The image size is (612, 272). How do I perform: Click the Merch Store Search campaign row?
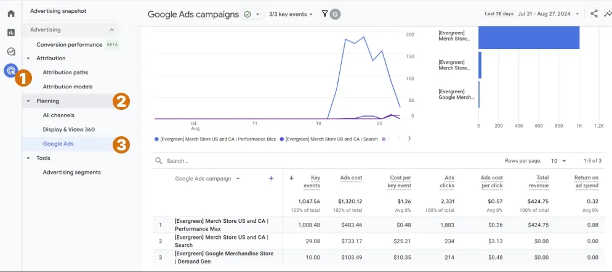pyautogui.click(x=221, y=241)
